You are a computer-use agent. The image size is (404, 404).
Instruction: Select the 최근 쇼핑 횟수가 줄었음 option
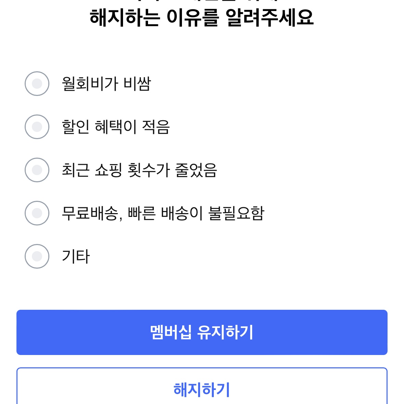[37, 169]
